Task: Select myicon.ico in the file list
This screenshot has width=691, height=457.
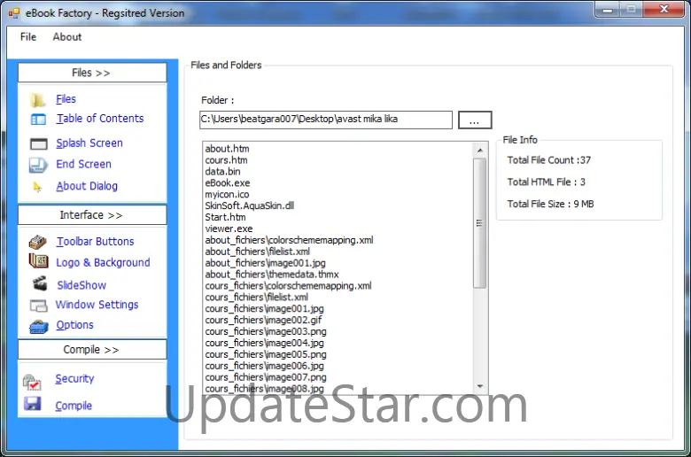Action: point(227,195)
